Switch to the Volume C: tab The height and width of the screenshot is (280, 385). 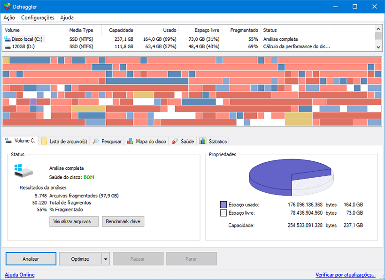tap(20, 141)
